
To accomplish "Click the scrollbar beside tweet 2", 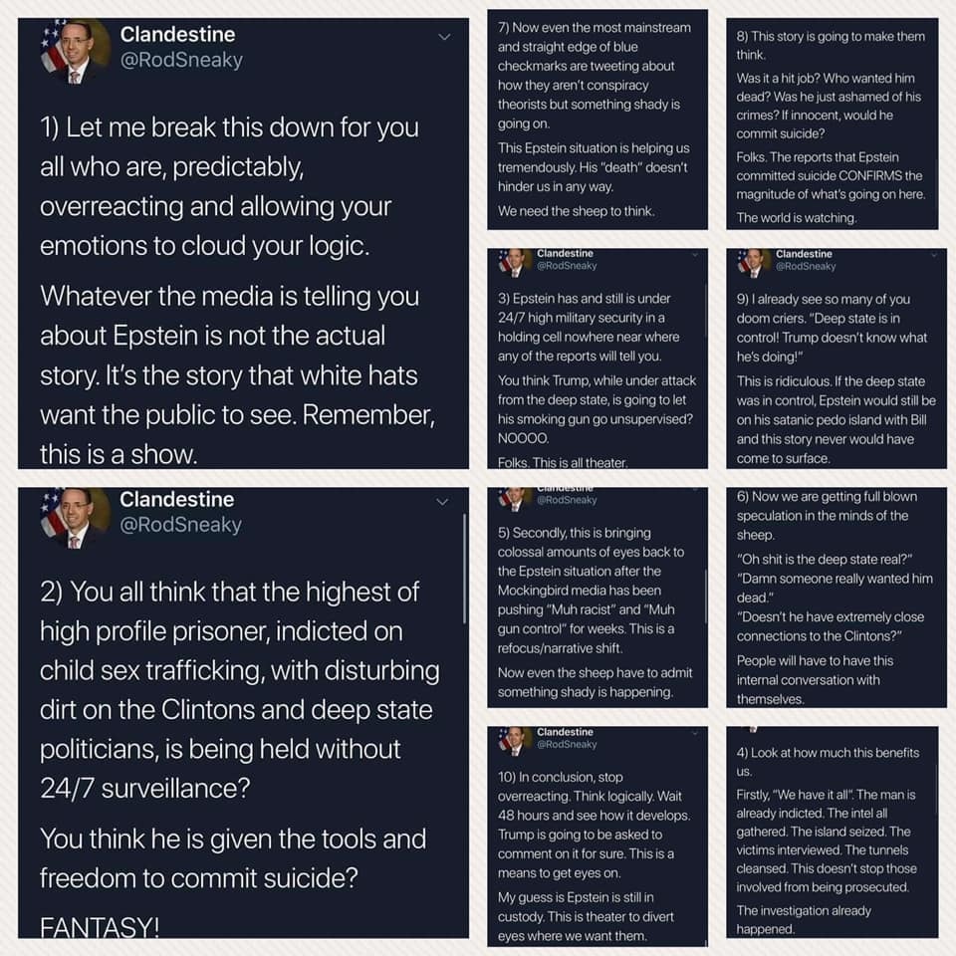I will [x=465, y=569].
